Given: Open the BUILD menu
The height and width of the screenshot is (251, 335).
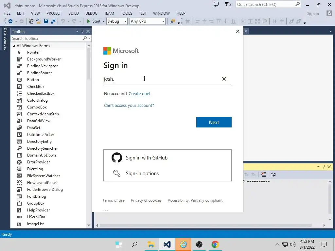Looking at the screenshot, I should (74, 13).
